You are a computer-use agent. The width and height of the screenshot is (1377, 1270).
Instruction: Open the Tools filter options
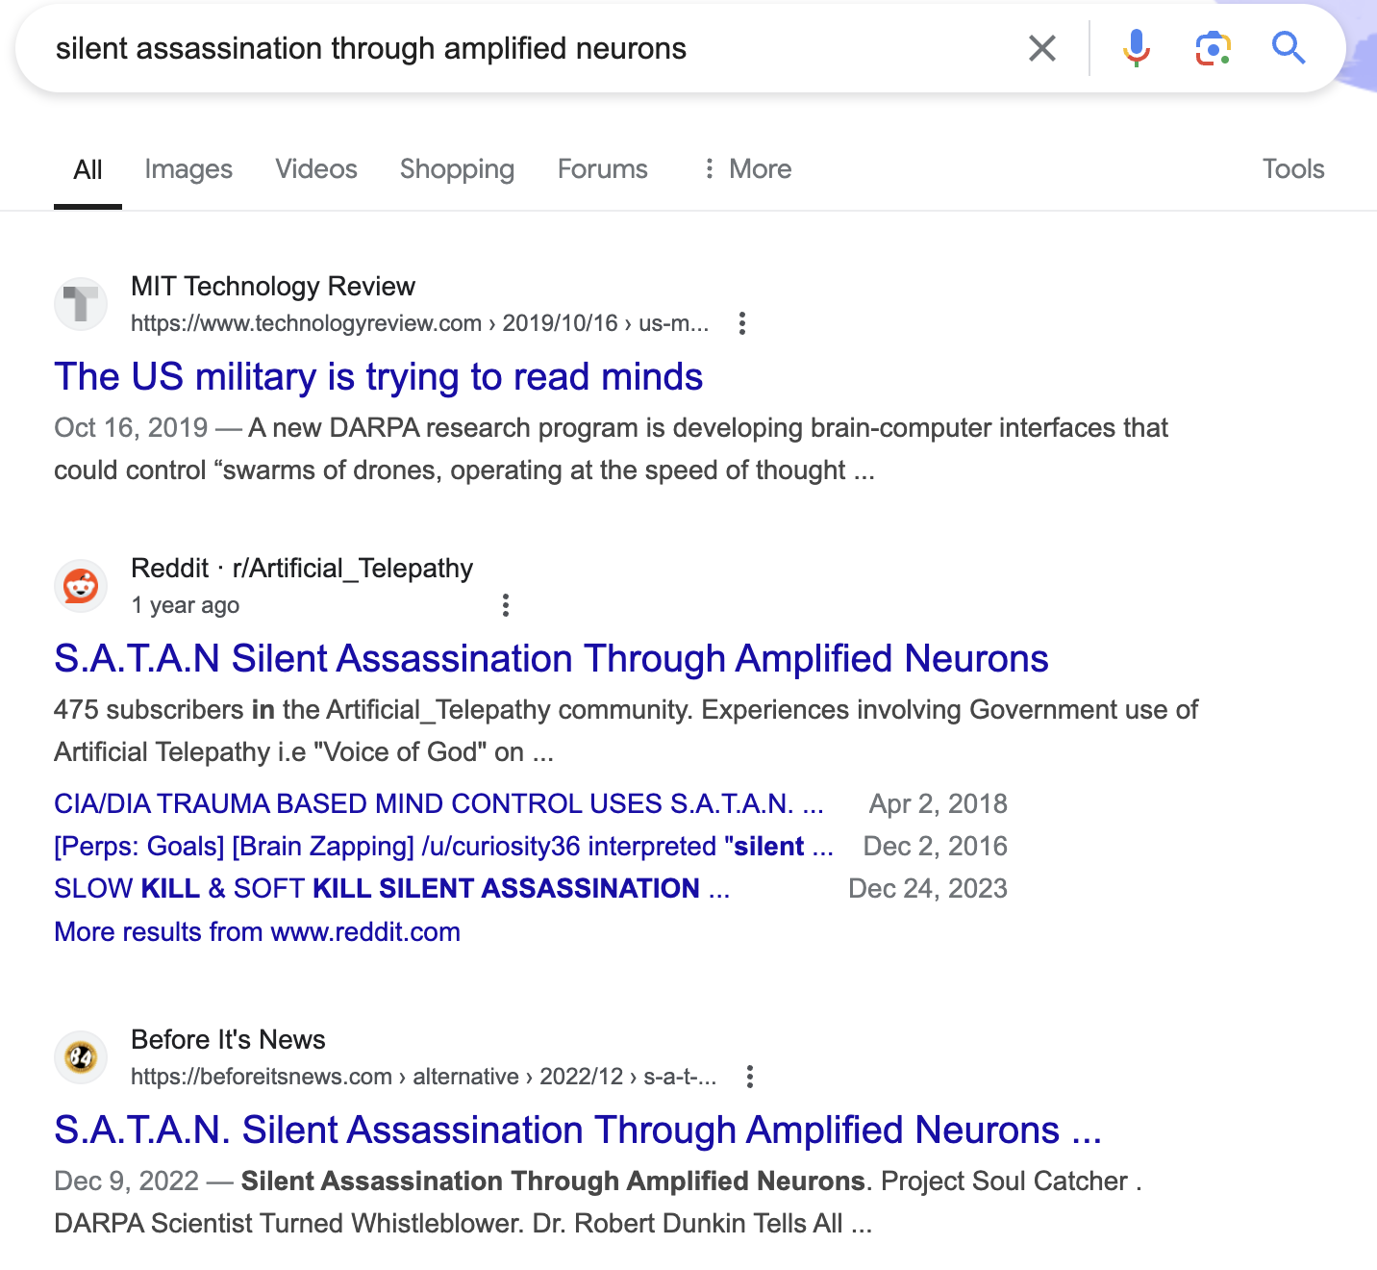[x=1293, y=169]
